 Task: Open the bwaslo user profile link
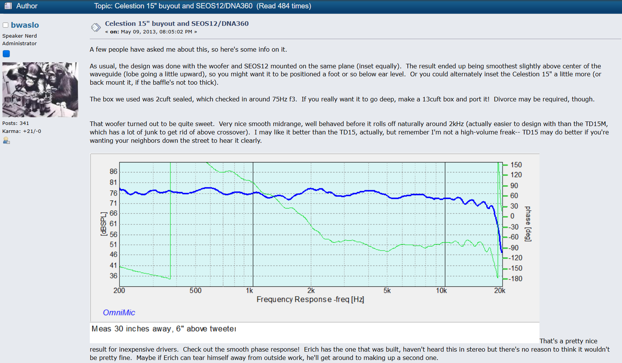[25, 25]
